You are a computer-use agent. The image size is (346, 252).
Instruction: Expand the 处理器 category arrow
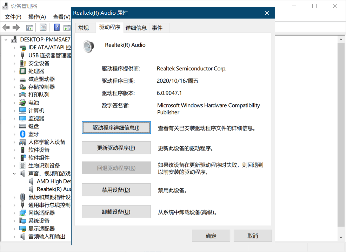click(14, 71)
